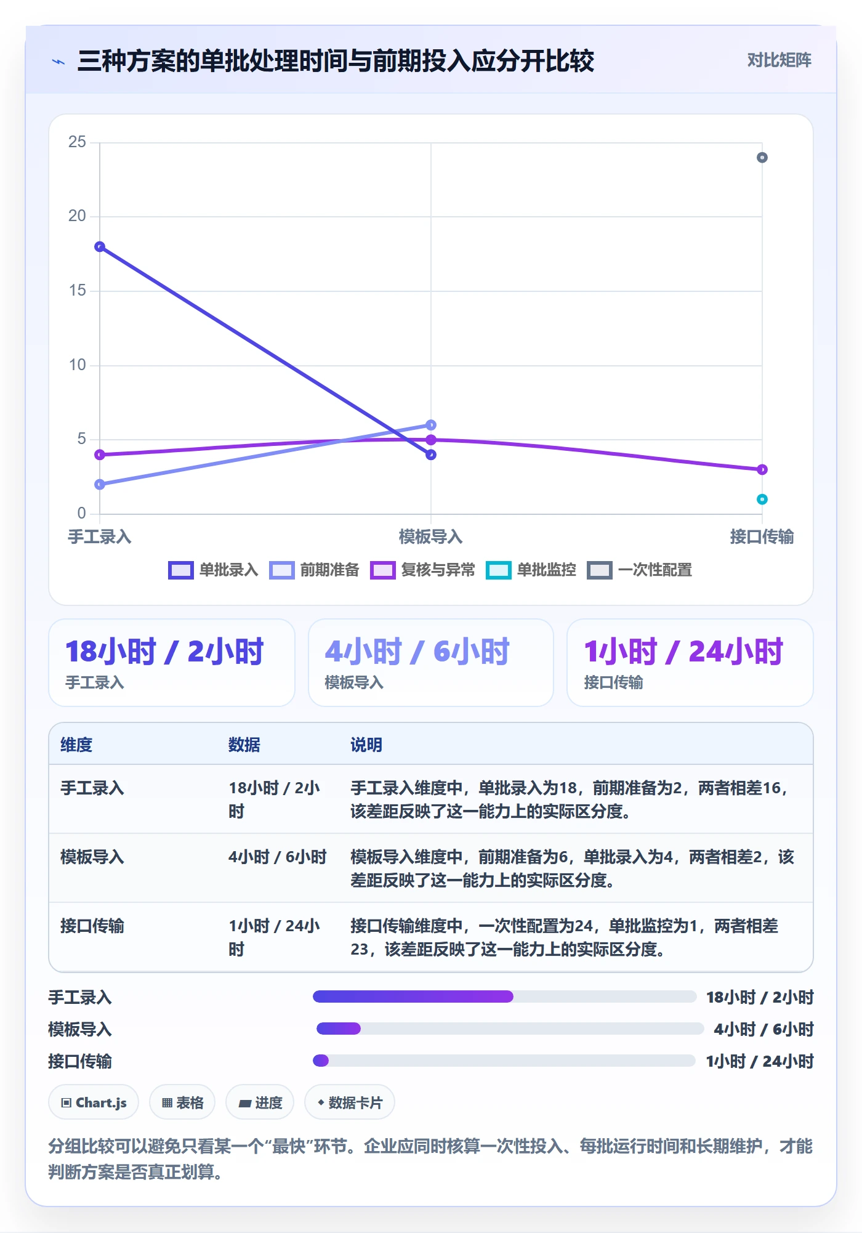Click the 手工录入 table row label

(x=92, y=788)
